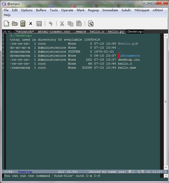Minimize the emacs window

click(x=146, y=3)
